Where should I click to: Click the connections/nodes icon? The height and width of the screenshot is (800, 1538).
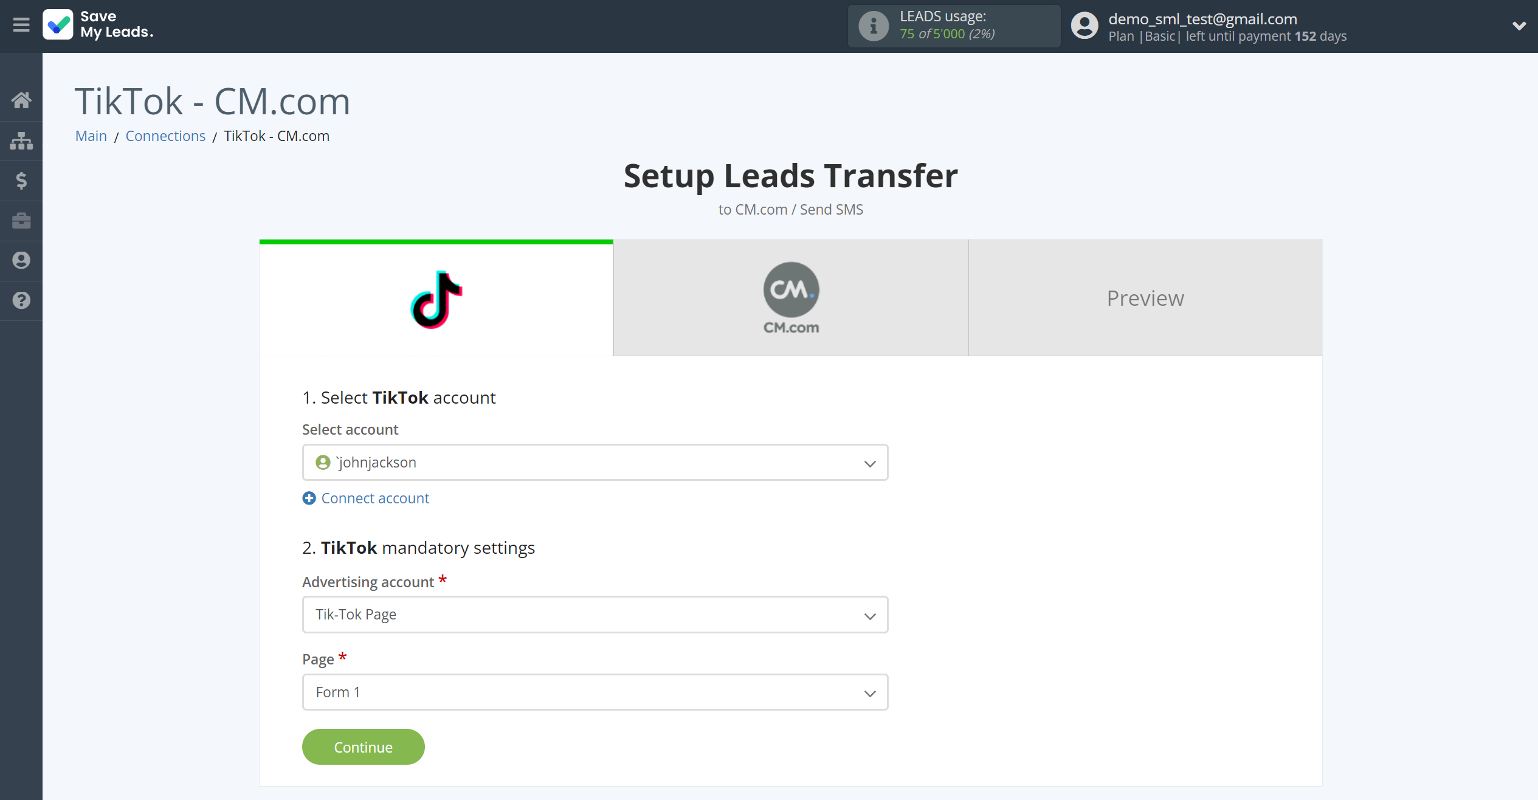click(x=22, y=140)
